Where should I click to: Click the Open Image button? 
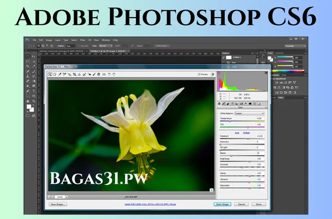[222, 205]
